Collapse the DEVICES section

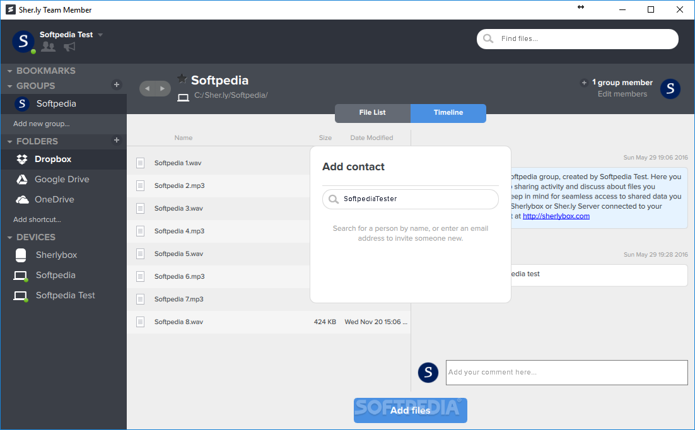[x=9, y=238]
